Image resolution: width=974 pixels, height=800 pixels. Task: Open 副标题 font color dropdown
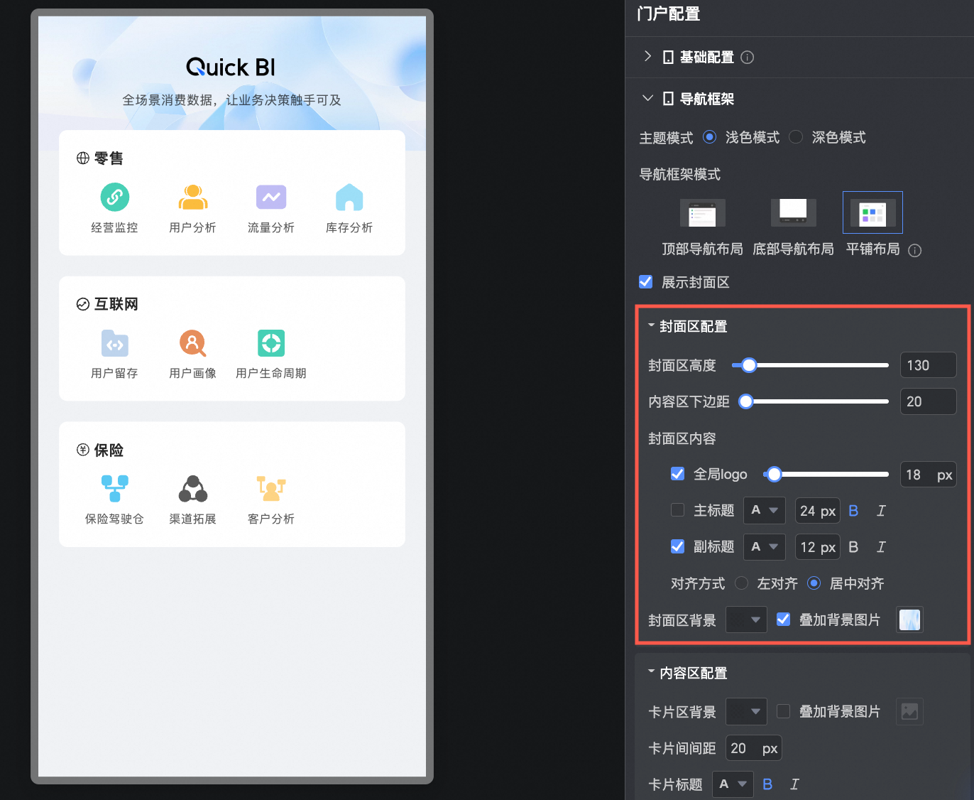tap(765, 547)
